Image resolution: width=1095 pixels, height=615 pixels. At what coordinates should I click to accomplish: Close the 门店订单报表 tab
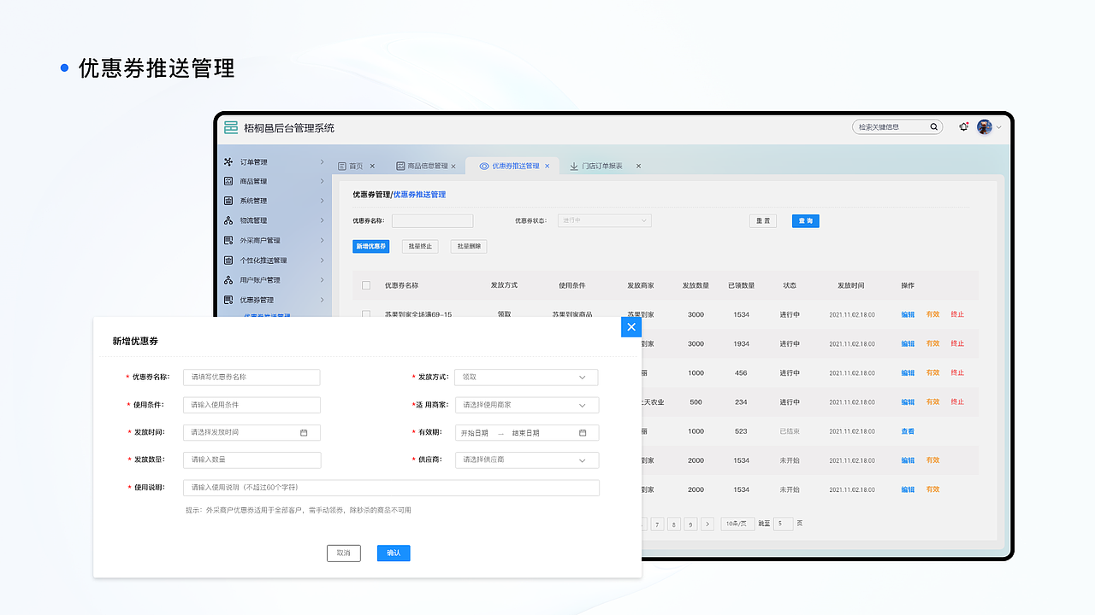[x=638, y=166]
